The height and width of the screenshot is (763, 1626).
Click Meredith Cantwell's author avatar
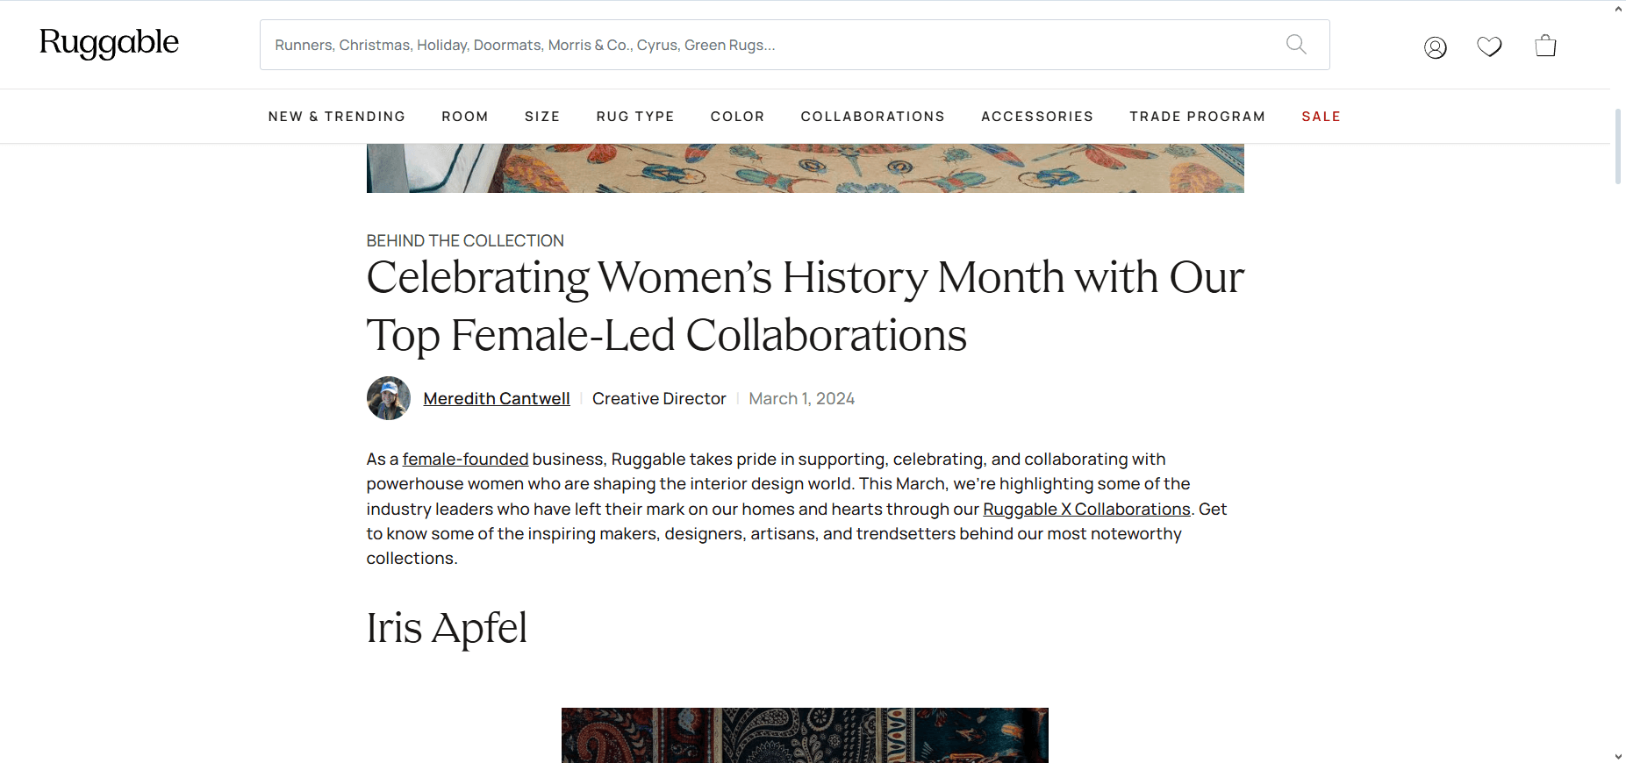389,398
